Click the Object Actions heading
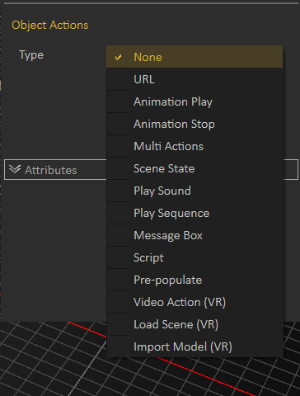 (x=50, y=25)
